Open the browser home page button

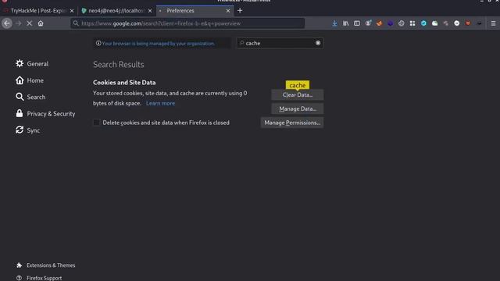pyautogui.click(x=41, y=23)
